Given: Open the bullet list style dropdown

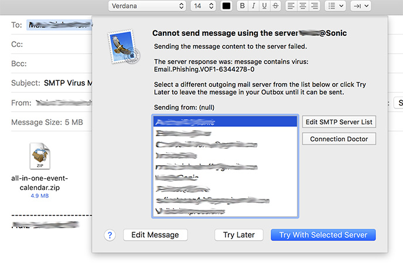Looking at the screenshot, I should [x=335, y=6].
